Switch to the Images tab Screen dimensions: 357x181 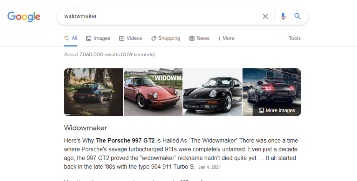coord(98,38)
